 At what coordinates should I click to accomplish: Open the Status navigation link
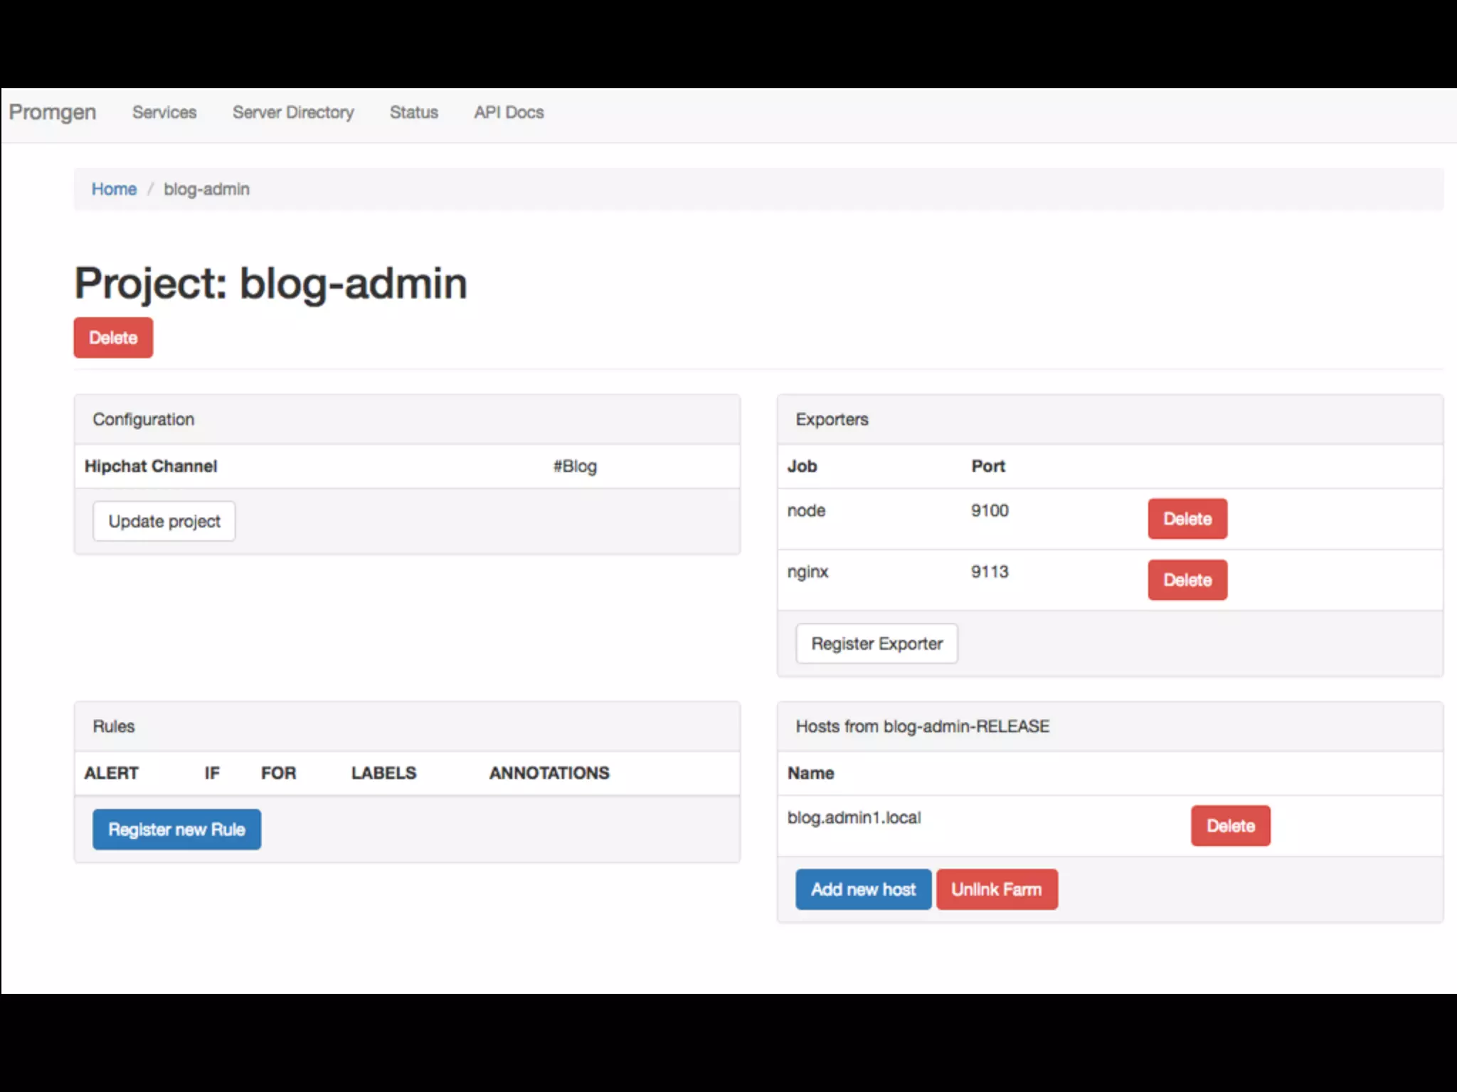coord(413,112)
